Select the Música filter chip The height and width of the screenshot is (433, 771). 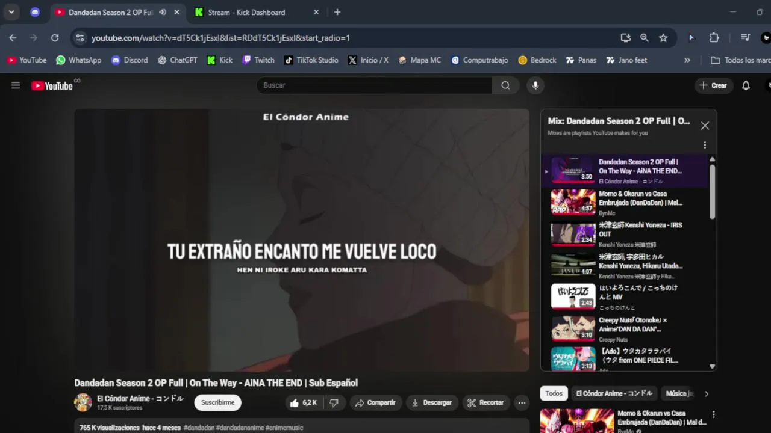679,393
